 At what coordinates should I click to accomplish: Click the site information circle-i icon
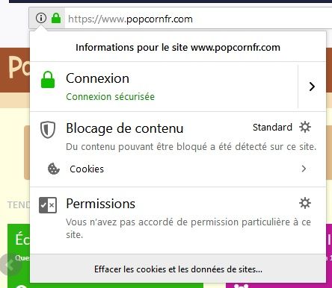(x=41, y=18)
